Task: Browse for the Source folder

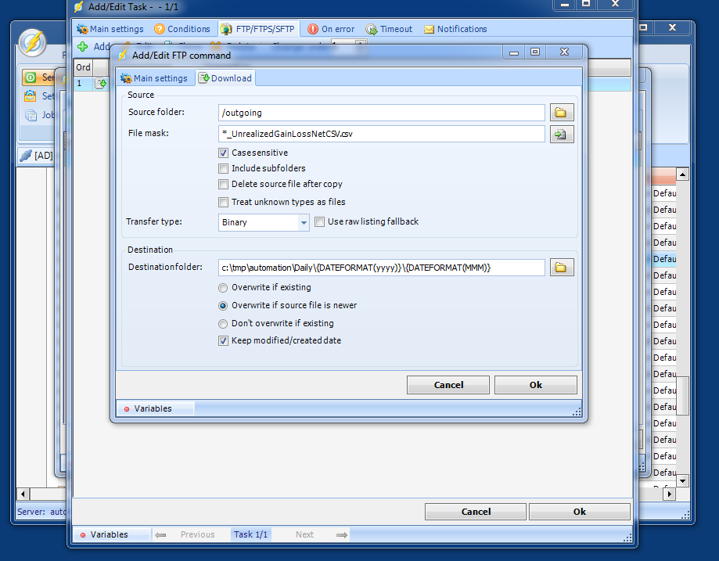Action: click(561, 113)
